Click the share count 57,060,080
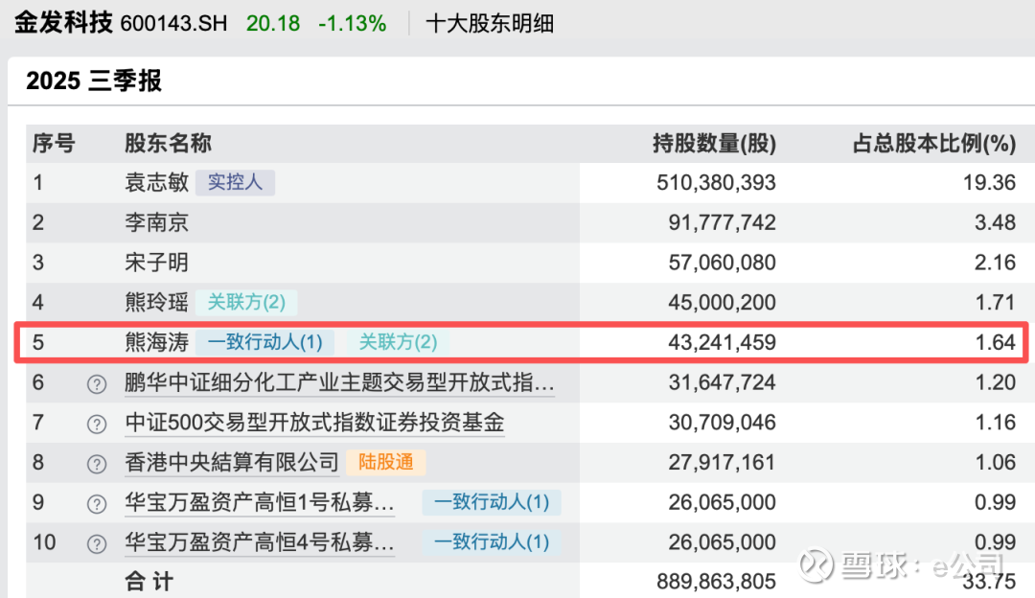The width and height of the screenshot is (1035, 598). coord(723,263)
